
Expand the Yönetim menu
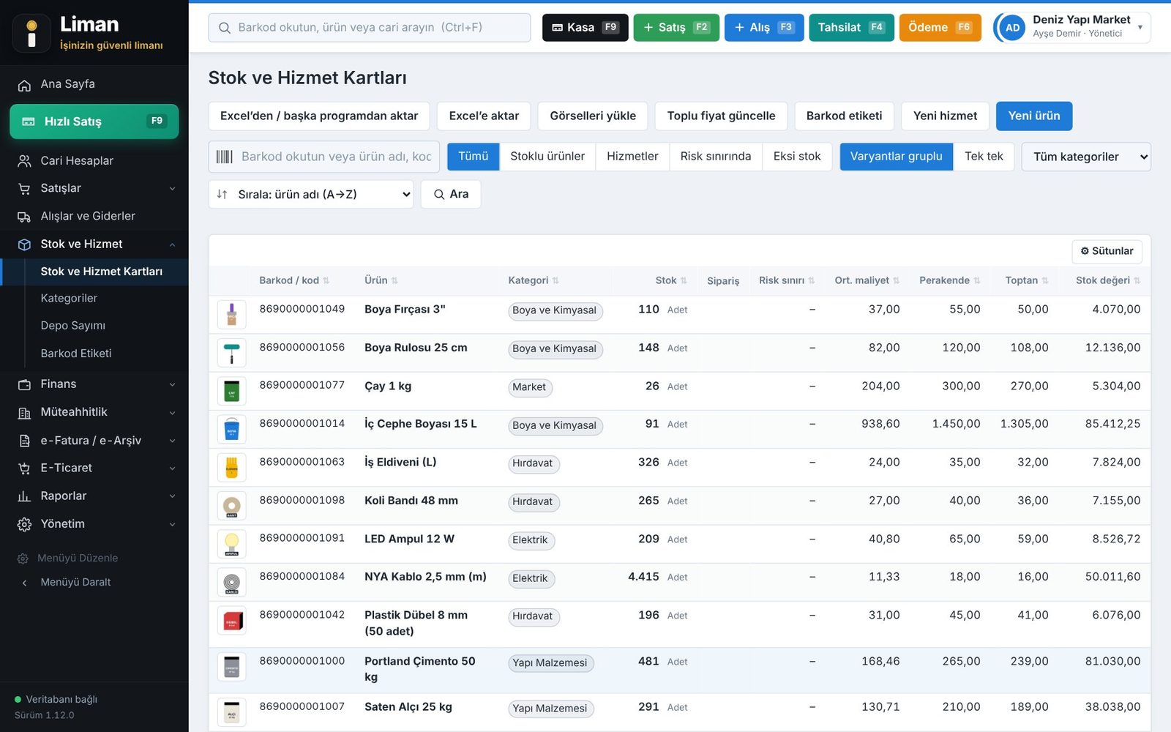(x=94, y=524)
